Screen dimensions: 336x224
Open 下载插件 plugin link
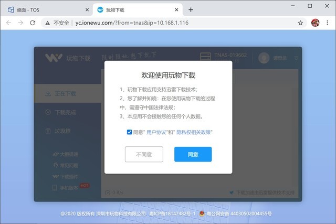pyautogui.click(x=65, y=177)
